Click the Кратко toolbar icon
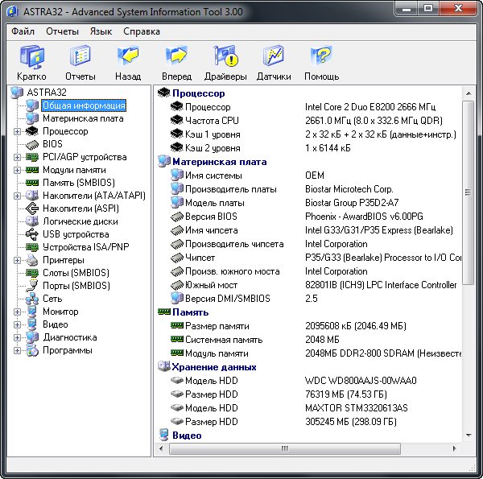The height and width of the screenshot is (479, 483). pyautogui.click(x=31, y=56)
